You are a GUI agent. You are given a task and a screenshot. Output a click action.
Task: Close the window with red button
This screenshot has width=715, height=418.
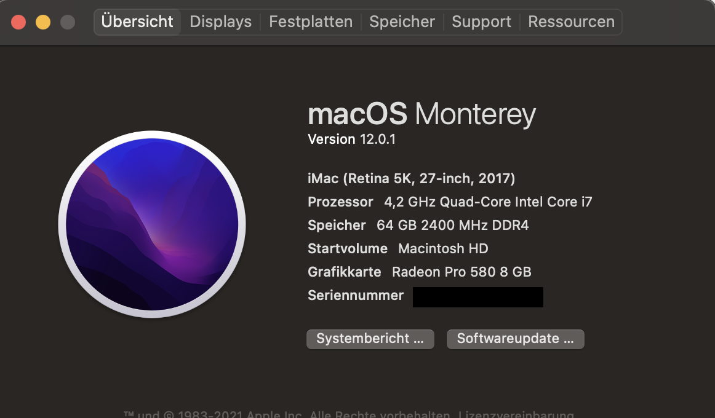coord(18,22)
